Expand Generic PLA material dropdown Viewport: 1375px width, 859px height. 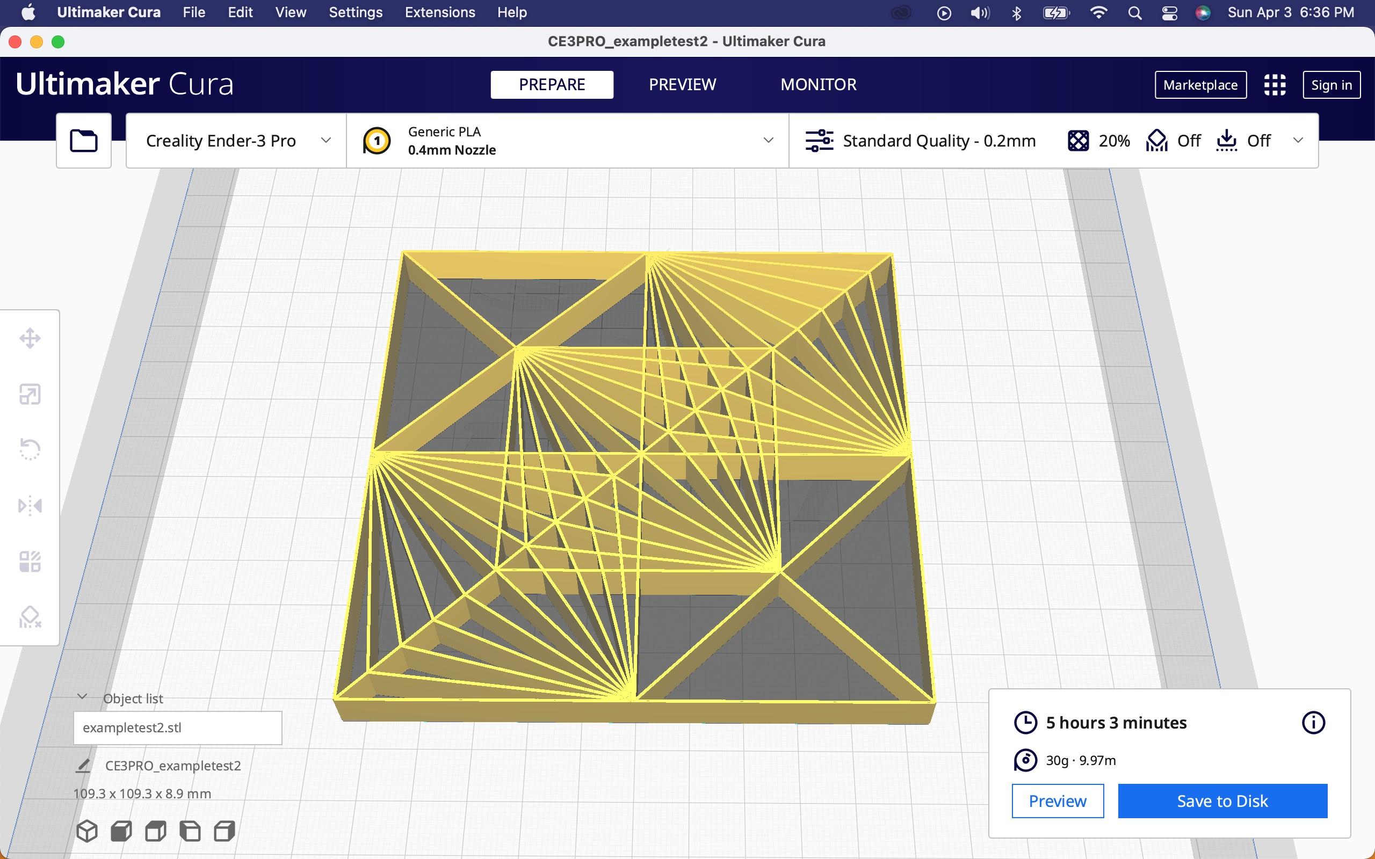pyautogui.click(x=768, y=140)
